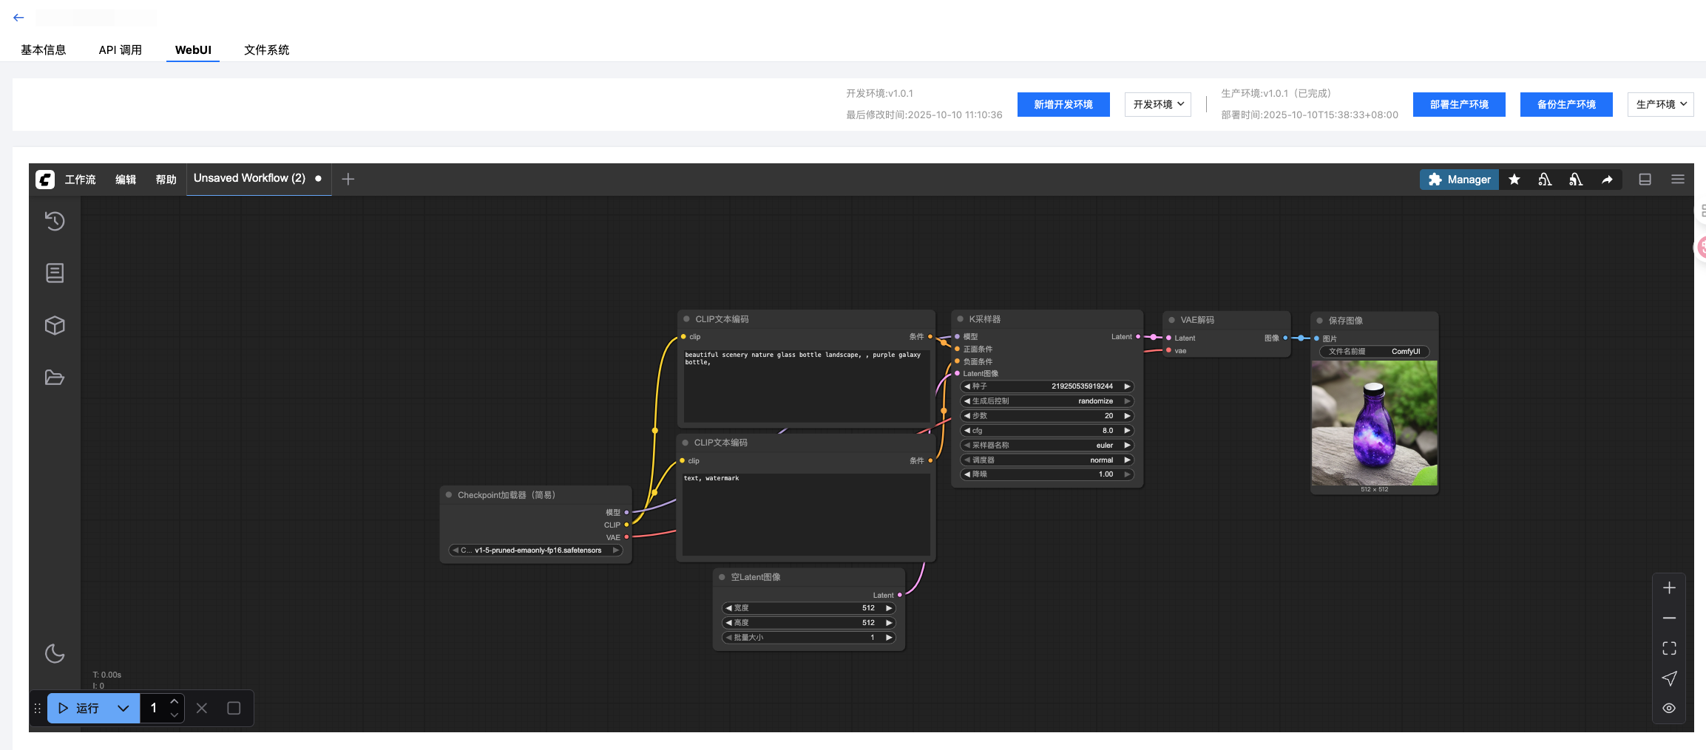Toggle dark theme with moon icon
The width and height of the screenshot is (1706, 750).
click(55, 653)
